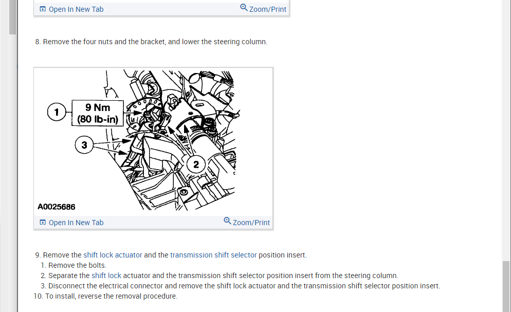Click callout circle 1 in diagram
511x312 pixels.
tap(57, 112)
